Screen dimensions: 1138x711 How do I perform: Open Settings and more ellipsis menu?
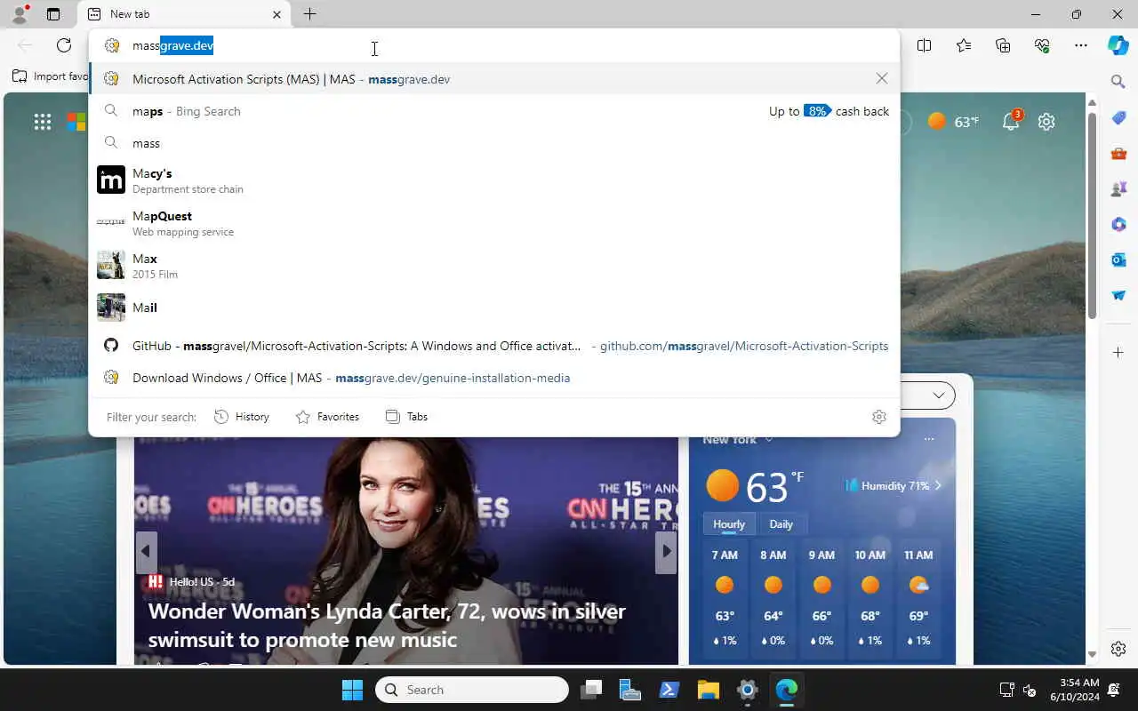tap(1081, 45)
